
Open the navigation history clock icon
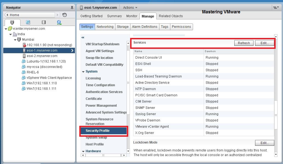tap(65, 15)
